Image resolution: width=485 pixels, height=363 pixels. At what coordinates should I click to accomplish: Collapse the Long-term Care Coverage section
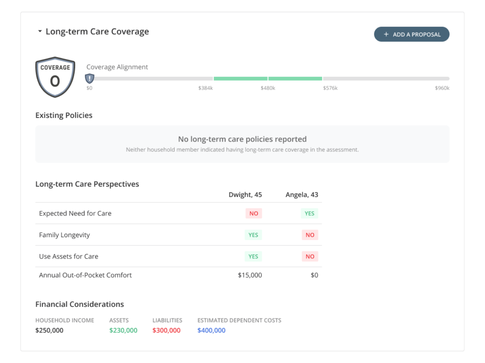point(40,31)
